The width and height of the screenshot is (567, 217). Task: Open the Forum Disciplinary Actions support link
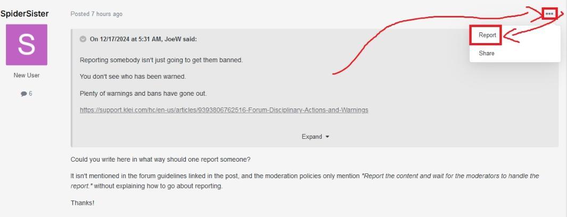(x=224, y=110)
